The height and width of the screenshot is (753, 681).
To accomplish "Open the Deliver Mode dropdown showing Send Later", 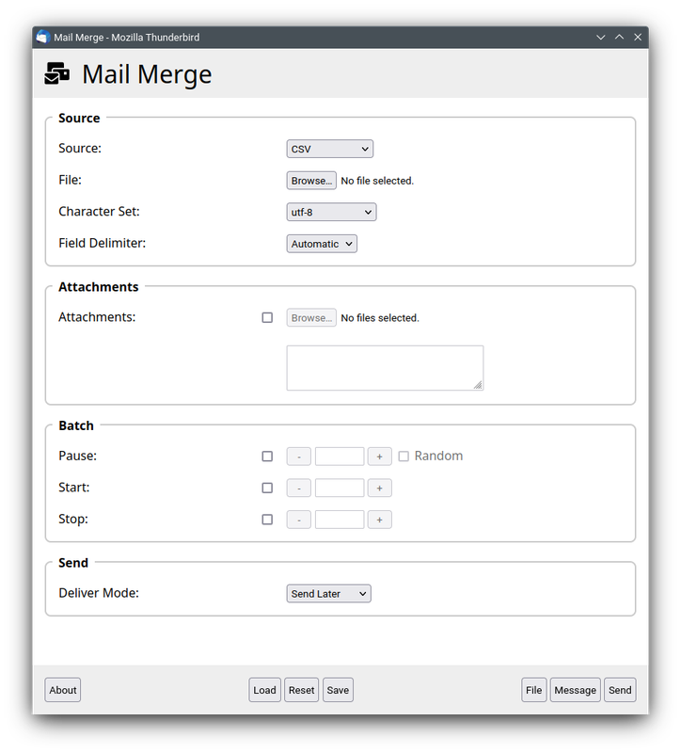I will click(x=328, y=594).
